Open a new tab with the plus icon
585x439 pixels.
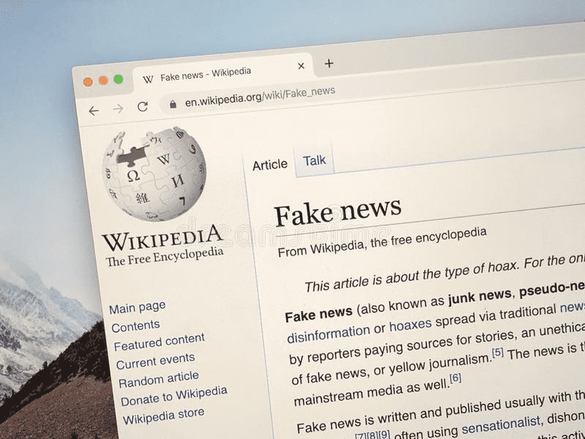tap(328, 64)
